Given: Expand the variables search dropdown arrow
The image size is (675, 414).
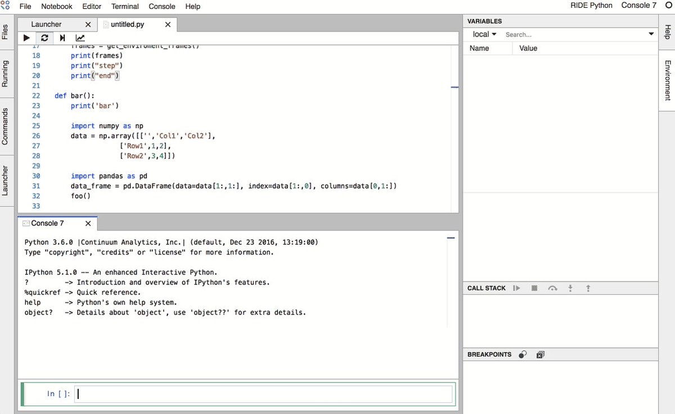Looking at the screenshot, I should (x=651, y=34).
